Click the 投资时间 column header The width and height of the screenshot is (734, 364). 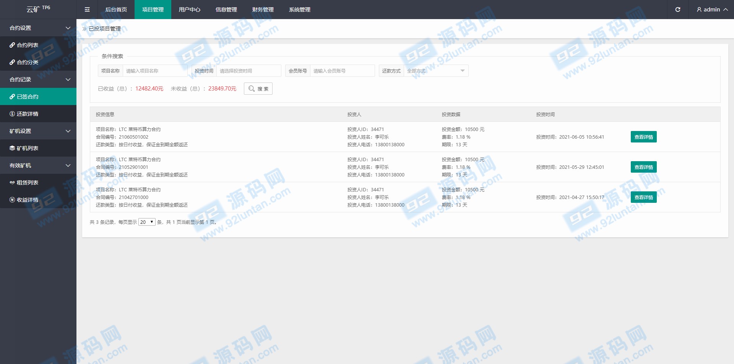546,114
